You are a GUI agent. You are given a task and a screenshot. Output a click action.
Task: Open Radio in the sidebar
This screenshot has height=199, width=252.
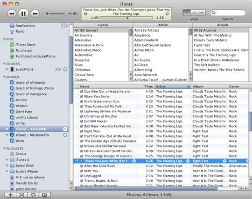tap(20, 32)
